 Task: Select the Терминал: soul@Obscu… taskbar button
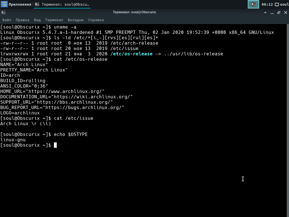point(62,4)
